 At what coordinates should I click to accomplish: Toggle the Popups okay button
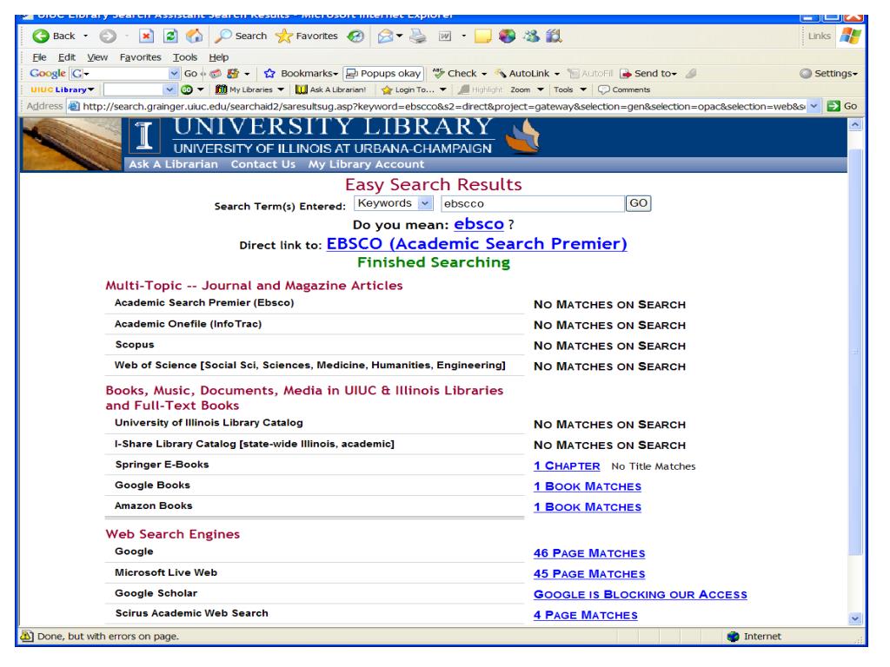(383, 73)
